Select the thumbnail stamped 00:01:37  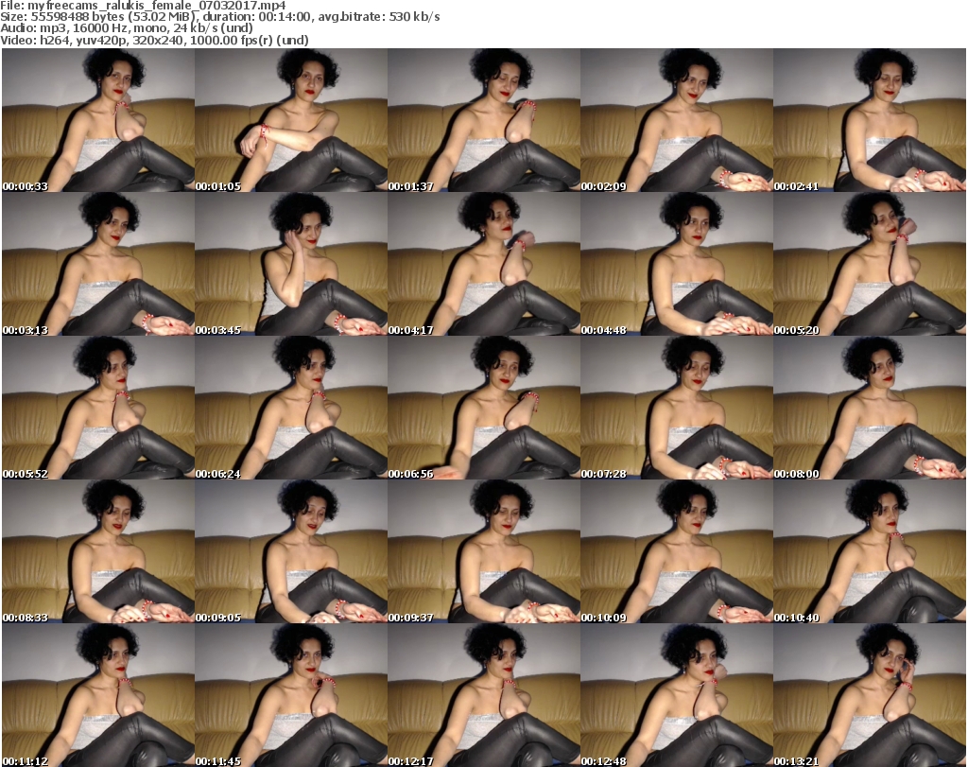click(483, 120)
